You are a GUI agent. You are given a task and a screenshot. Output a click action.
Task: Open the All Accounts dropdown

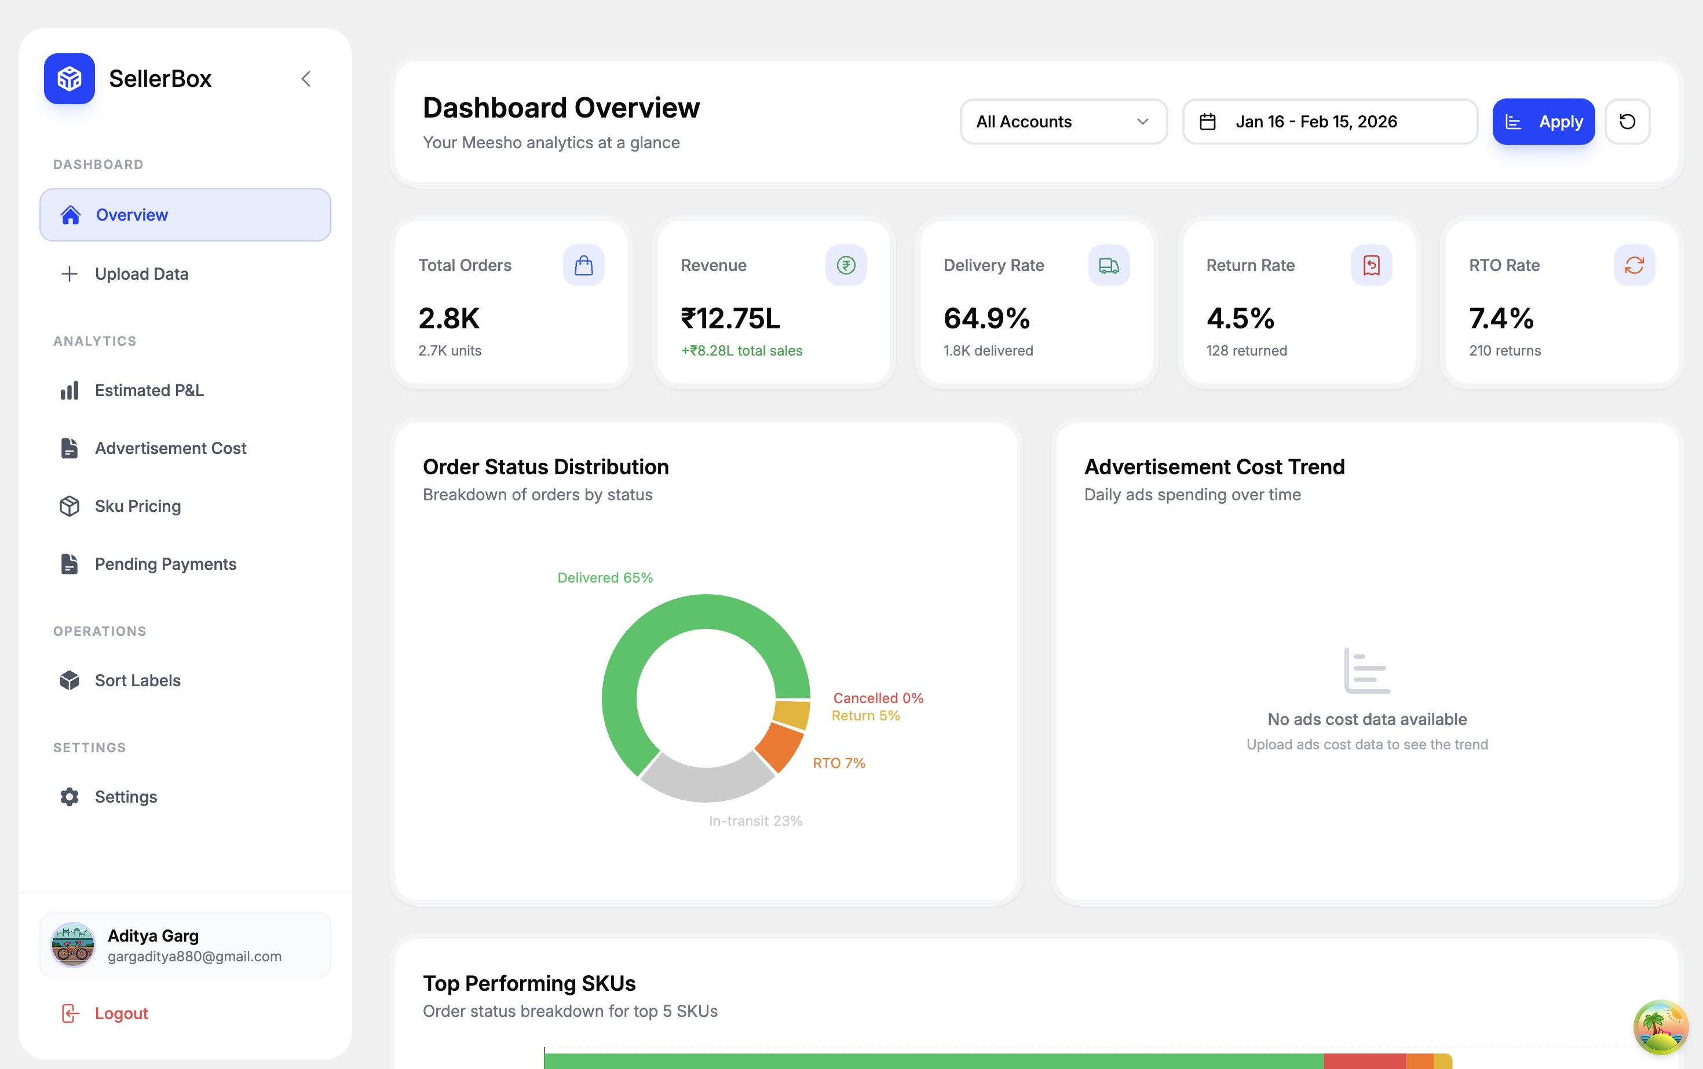(x=1063, y=121)
